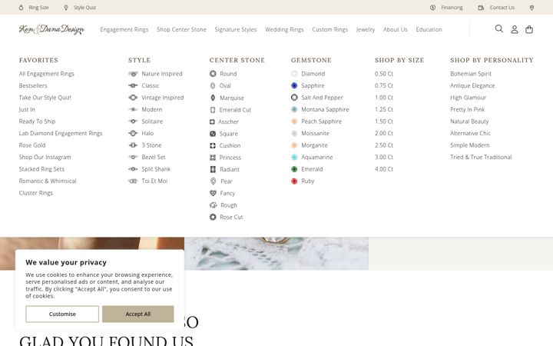Viewport: 553px width, 346px height.
Task: Click the Princess stone shape icon
Action: point(213,158)
